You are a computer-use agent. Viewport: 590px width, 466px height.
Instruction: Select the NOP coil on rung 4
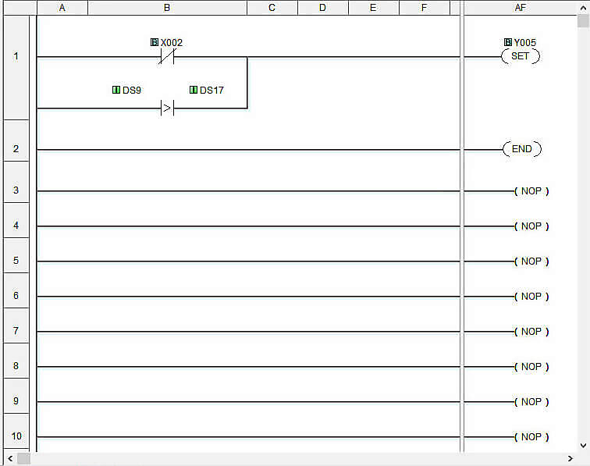click(x=531, y=226)
